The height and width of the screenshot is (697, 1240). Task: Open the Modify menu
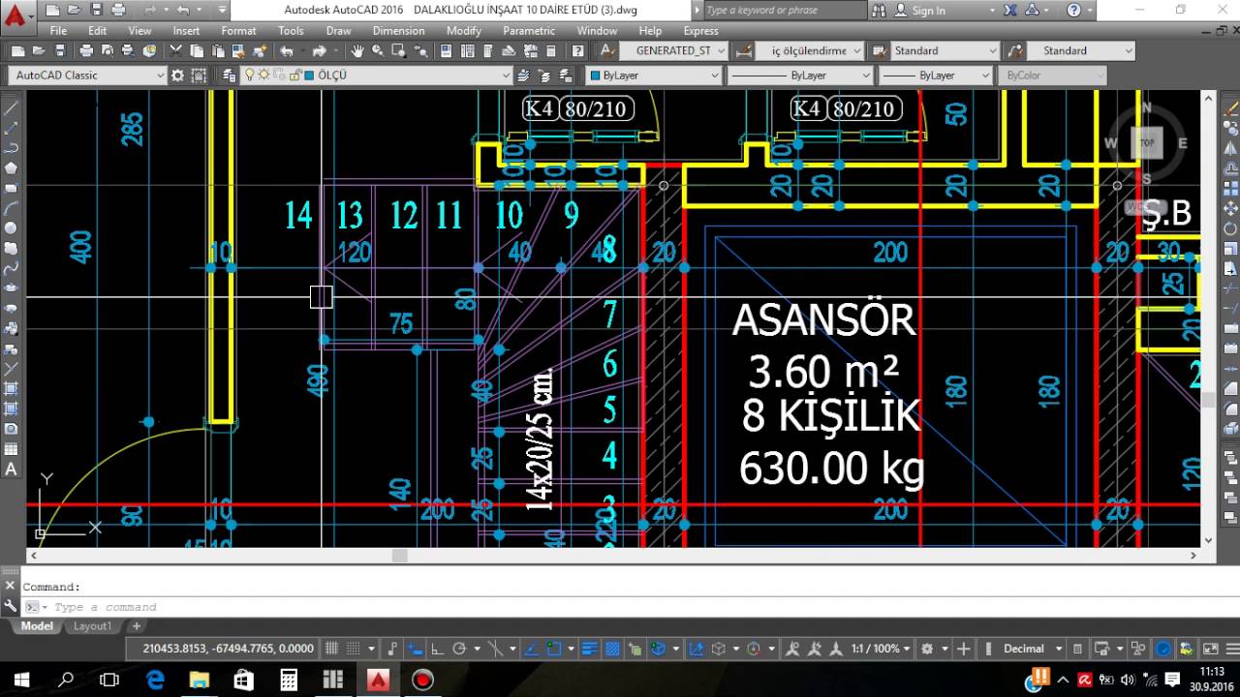(463, 30)
